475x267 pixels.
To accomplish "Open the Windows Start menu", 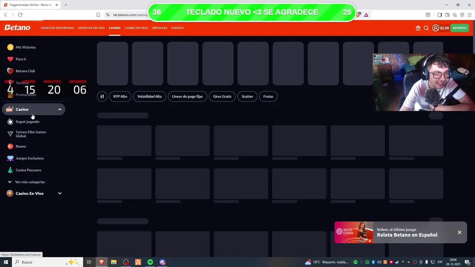I will [x=6, y=262].
